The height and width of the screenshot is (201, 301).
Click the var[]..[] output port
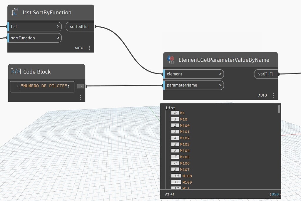pyautogui.click(x=265, y=74)
